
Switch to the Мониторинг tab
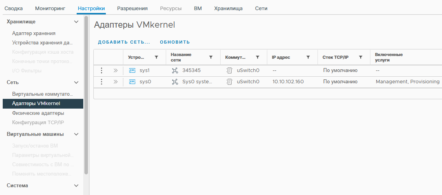[50, 9]
